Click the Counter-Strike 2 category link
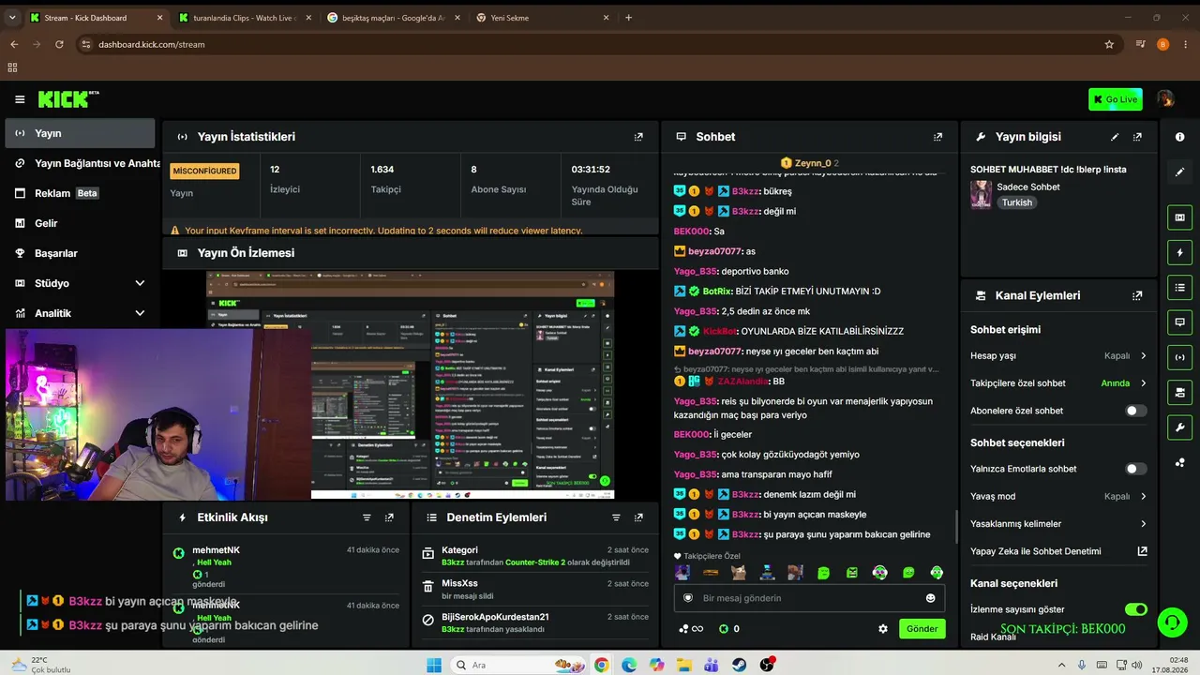1200x675 pixels. pyautogui.click(x=535, y=562)
